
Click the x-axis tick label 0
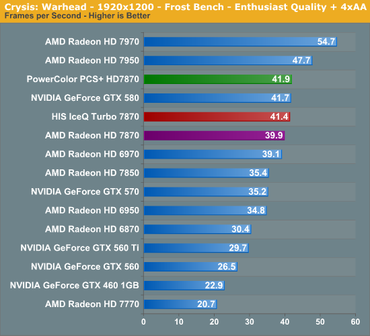(143, 322)
